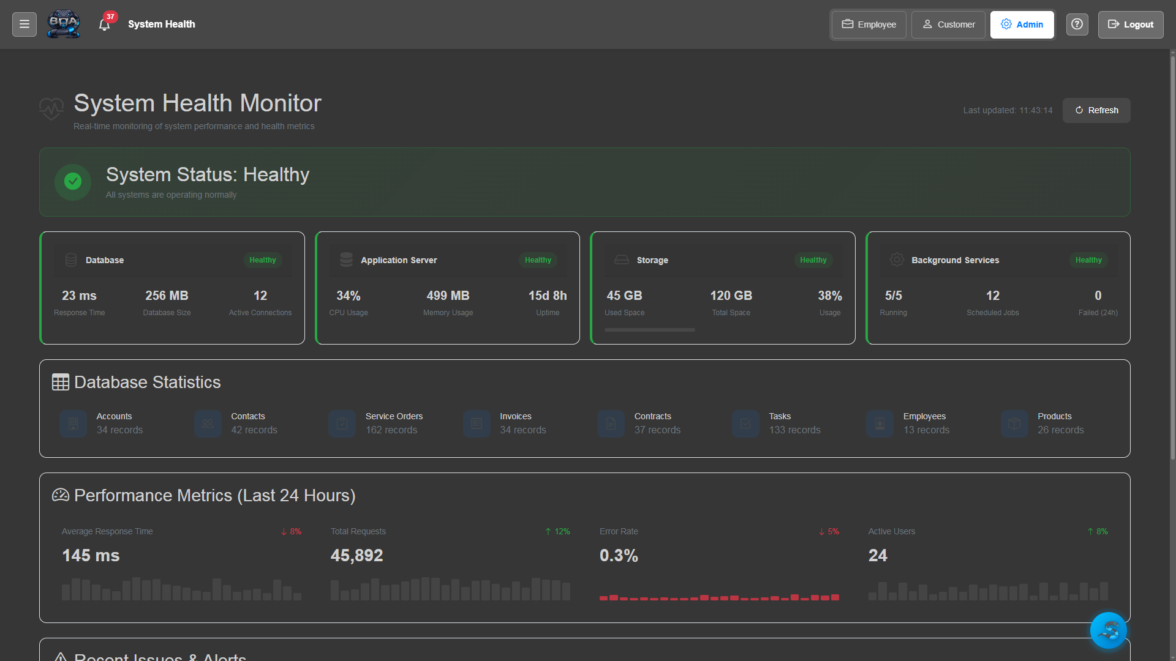Viewport: 1176px width, 661px height.
Task: Click the Contracts document icon
Action: 611,424
